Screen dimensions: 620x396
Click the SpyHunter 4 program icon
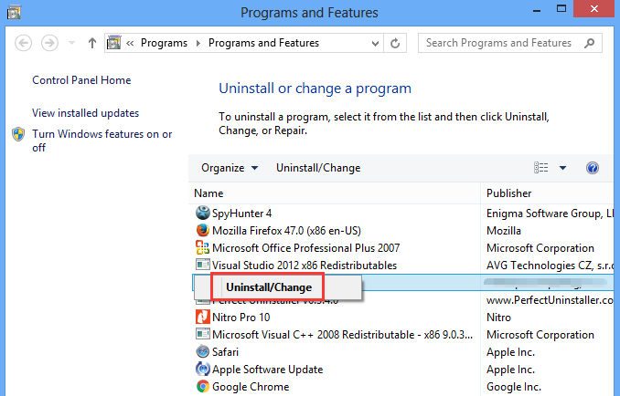click(x=202, y=214)
